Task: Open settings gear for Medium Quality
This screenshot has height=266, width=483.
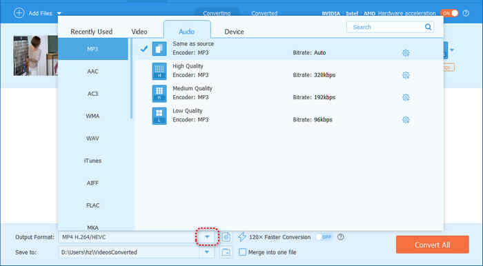Action: (406, 97)
